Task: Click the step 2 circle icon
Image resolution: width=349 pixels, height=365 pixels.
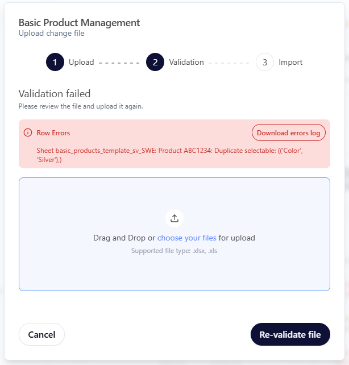Action: pos(155,63)
